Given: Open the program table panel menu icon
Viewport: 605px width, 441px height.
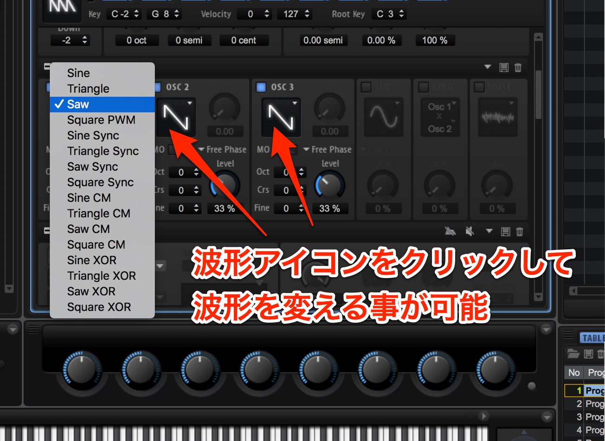Looking at the screenshot, I should [568, 334].
